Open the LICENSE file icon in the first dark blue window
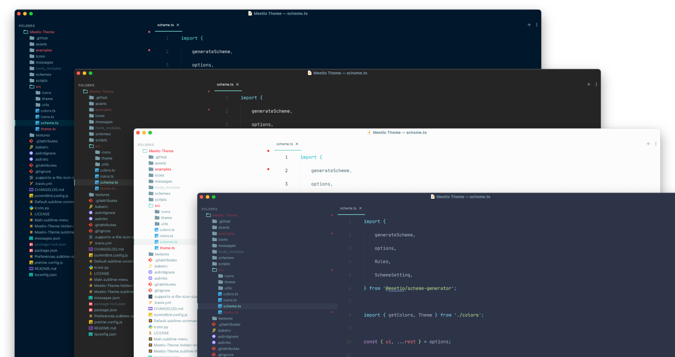The height and width of the screenshot is (357, 675). [x=31, y=214]
